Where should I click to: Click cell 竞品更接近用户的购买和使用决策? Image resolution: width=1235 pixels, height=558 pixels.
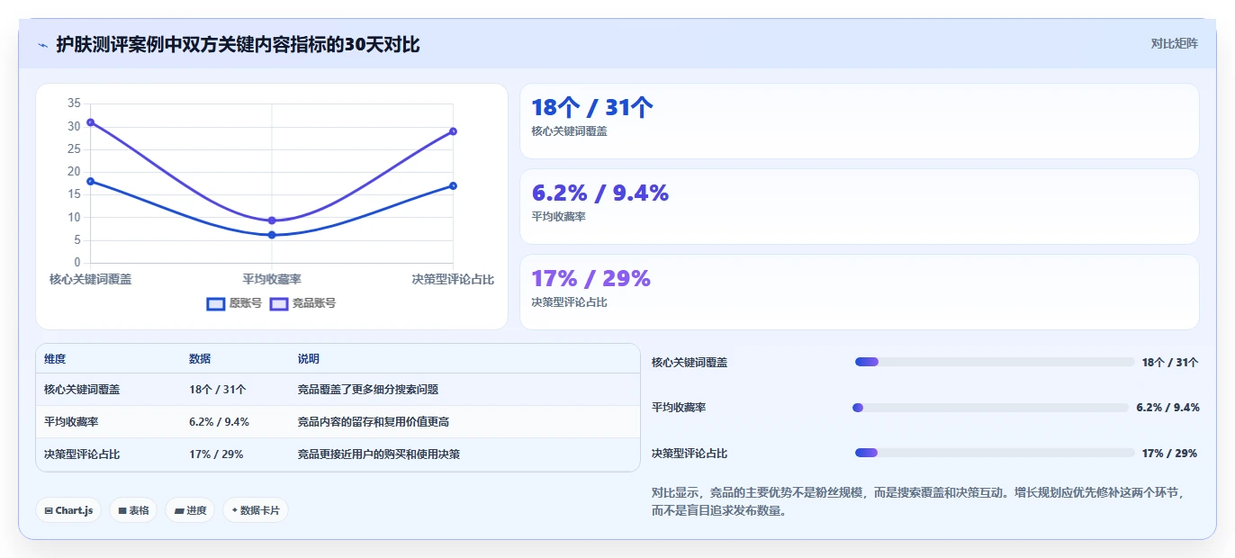click(x=379, y=454)
